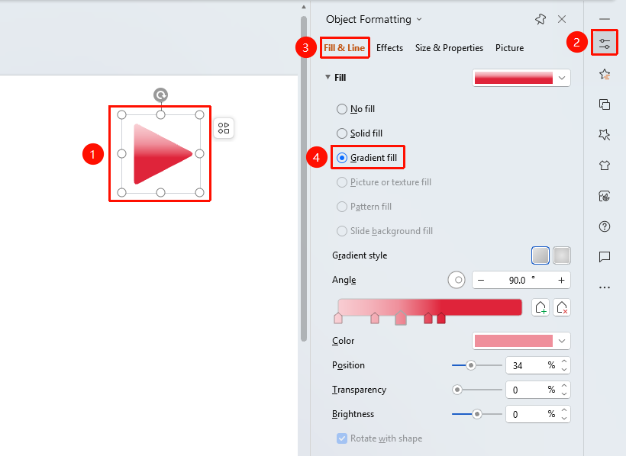Image resolution: width=626 pixels, height=456 pixels.
Task: Switch to the Picture tab
Action: coord(509,48)
